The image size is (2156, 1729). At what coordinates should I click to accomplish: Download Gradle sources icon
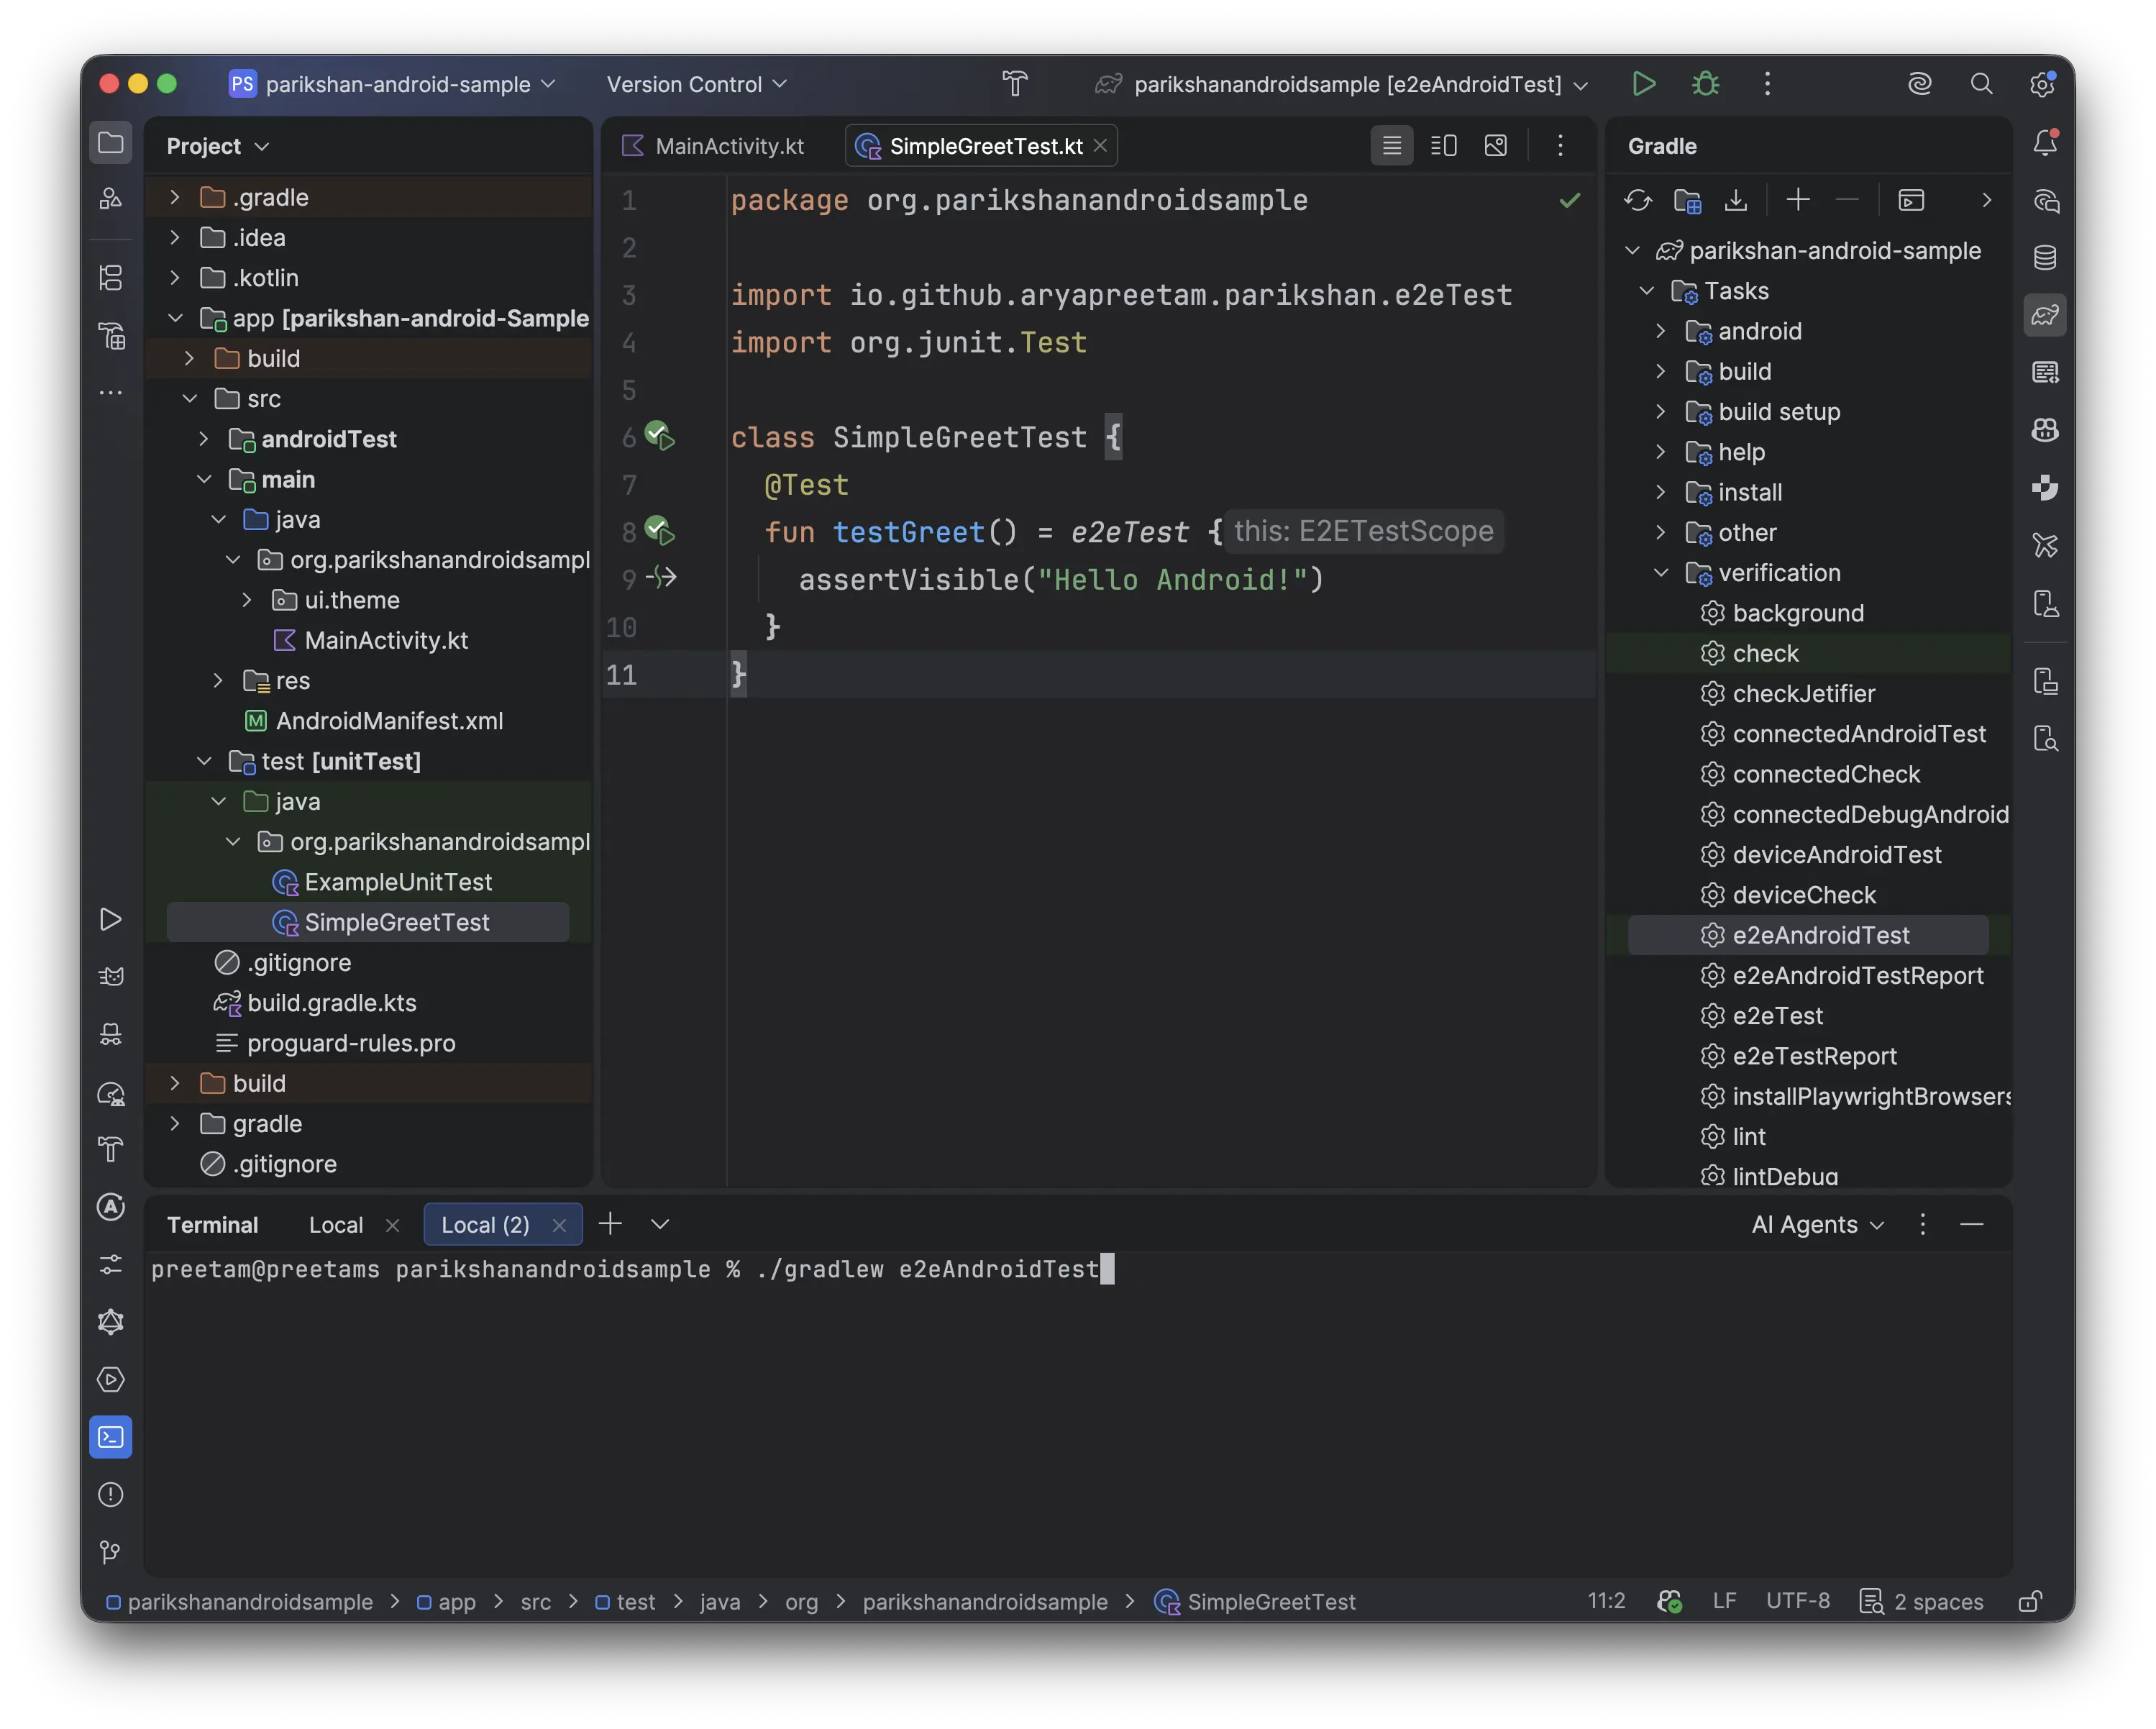(x=1736, y=200)
